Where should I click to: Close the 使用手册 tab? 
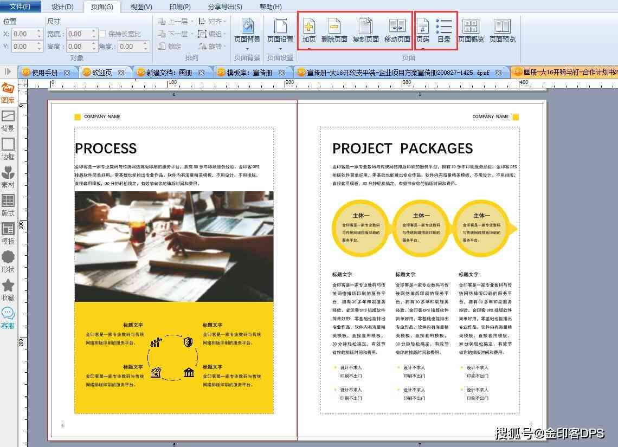click(x=67, y=73)
